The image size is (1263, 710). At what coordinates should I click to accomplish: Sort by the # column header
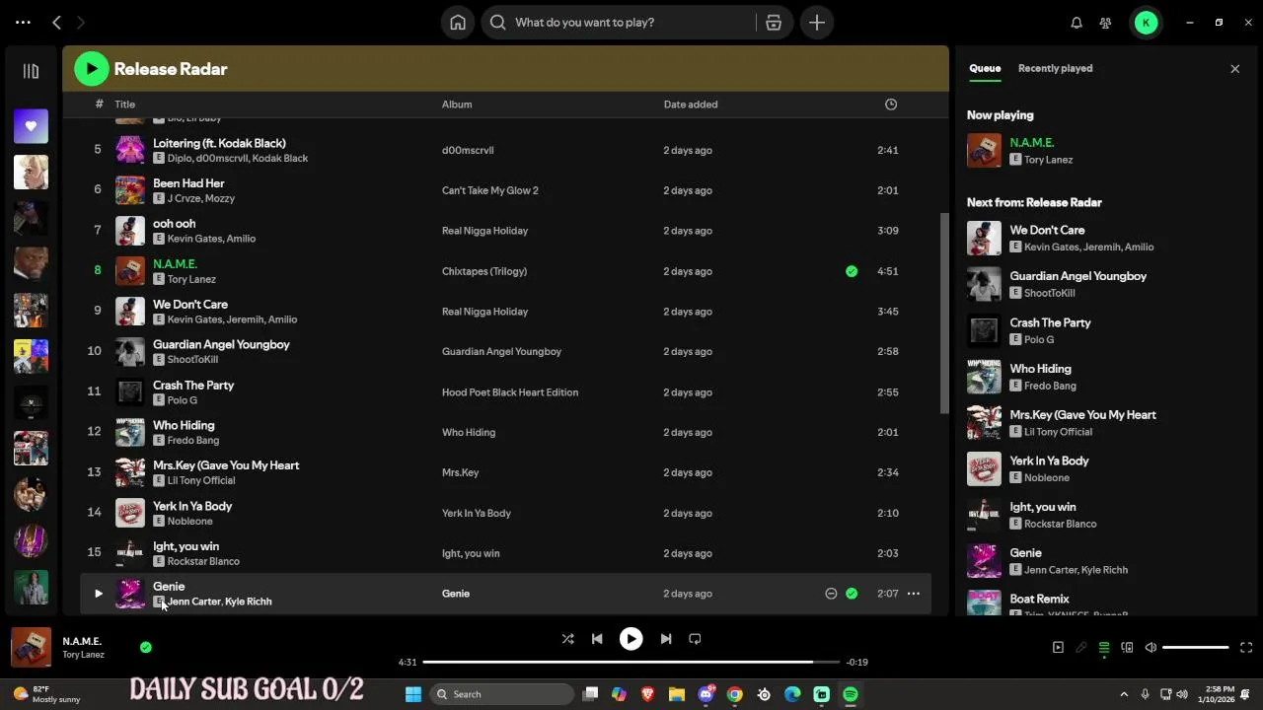[99, 105]
